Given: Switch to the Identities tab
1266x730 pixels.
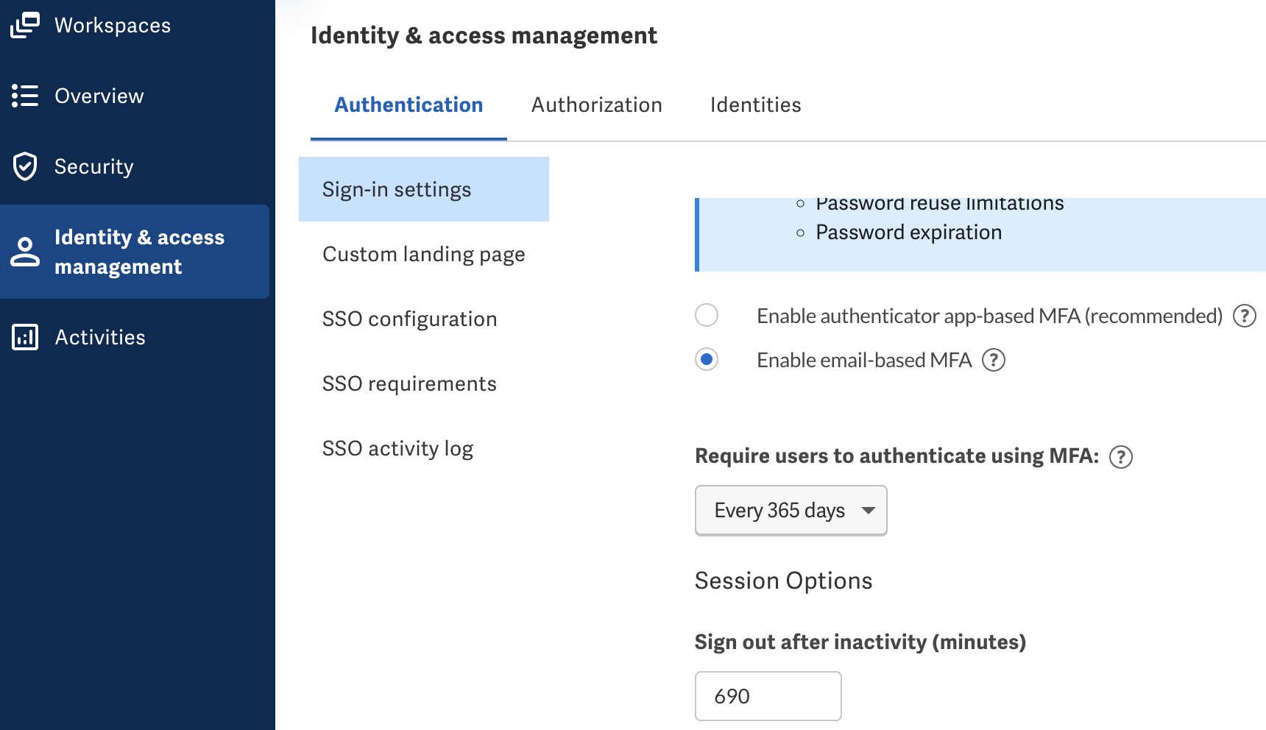Looking at the screenshot, I should coord(755,105).
